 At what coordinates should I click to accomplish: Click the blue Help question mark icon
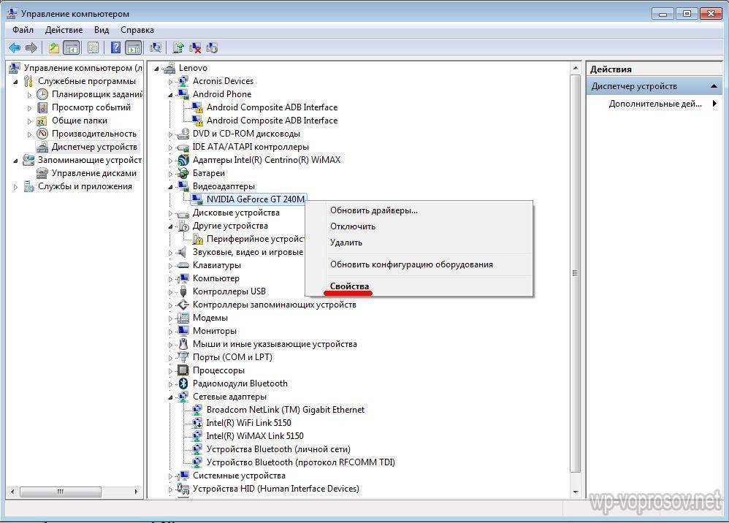pos(115,48)
